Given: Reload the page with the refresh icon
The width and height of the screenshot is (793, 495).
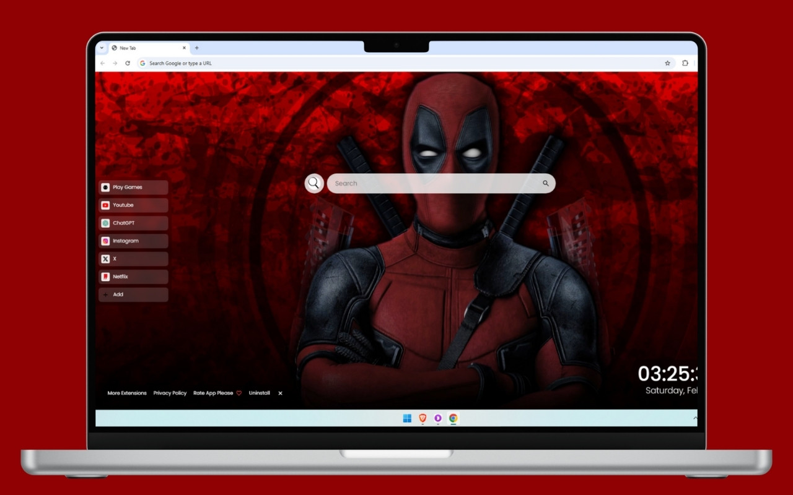Looking at the screenshot, I should point(128,63).
